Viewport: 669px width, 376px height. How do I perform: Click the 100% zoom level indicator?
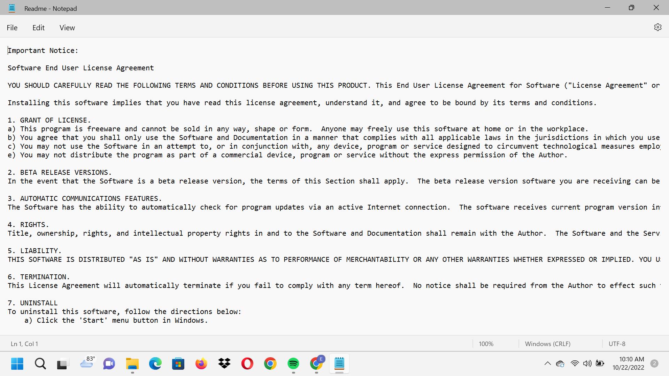point(486,344)
